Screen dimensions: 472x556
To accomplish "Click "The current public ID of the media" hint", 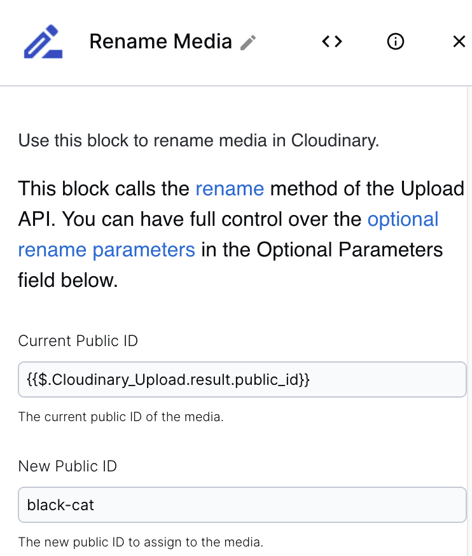I will (121, 417).
